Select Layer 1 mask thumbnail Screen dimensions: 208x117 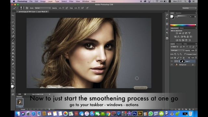(182, 61)
